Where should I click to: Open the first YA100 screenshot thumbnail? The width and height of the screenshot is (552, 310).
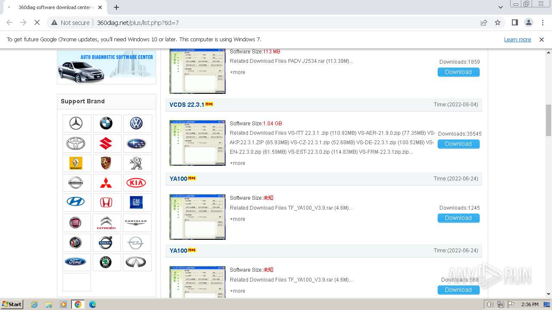point(198,217)
